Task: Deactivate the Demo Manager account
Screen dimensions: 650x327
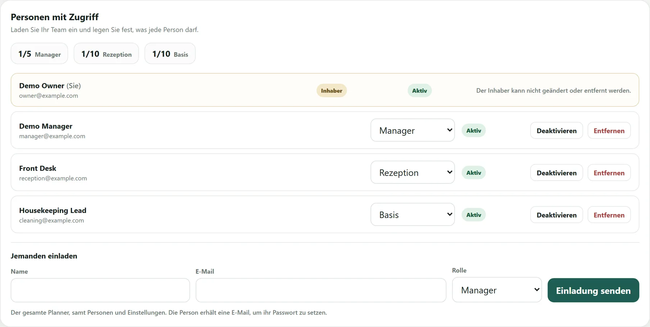Action: 556,131
